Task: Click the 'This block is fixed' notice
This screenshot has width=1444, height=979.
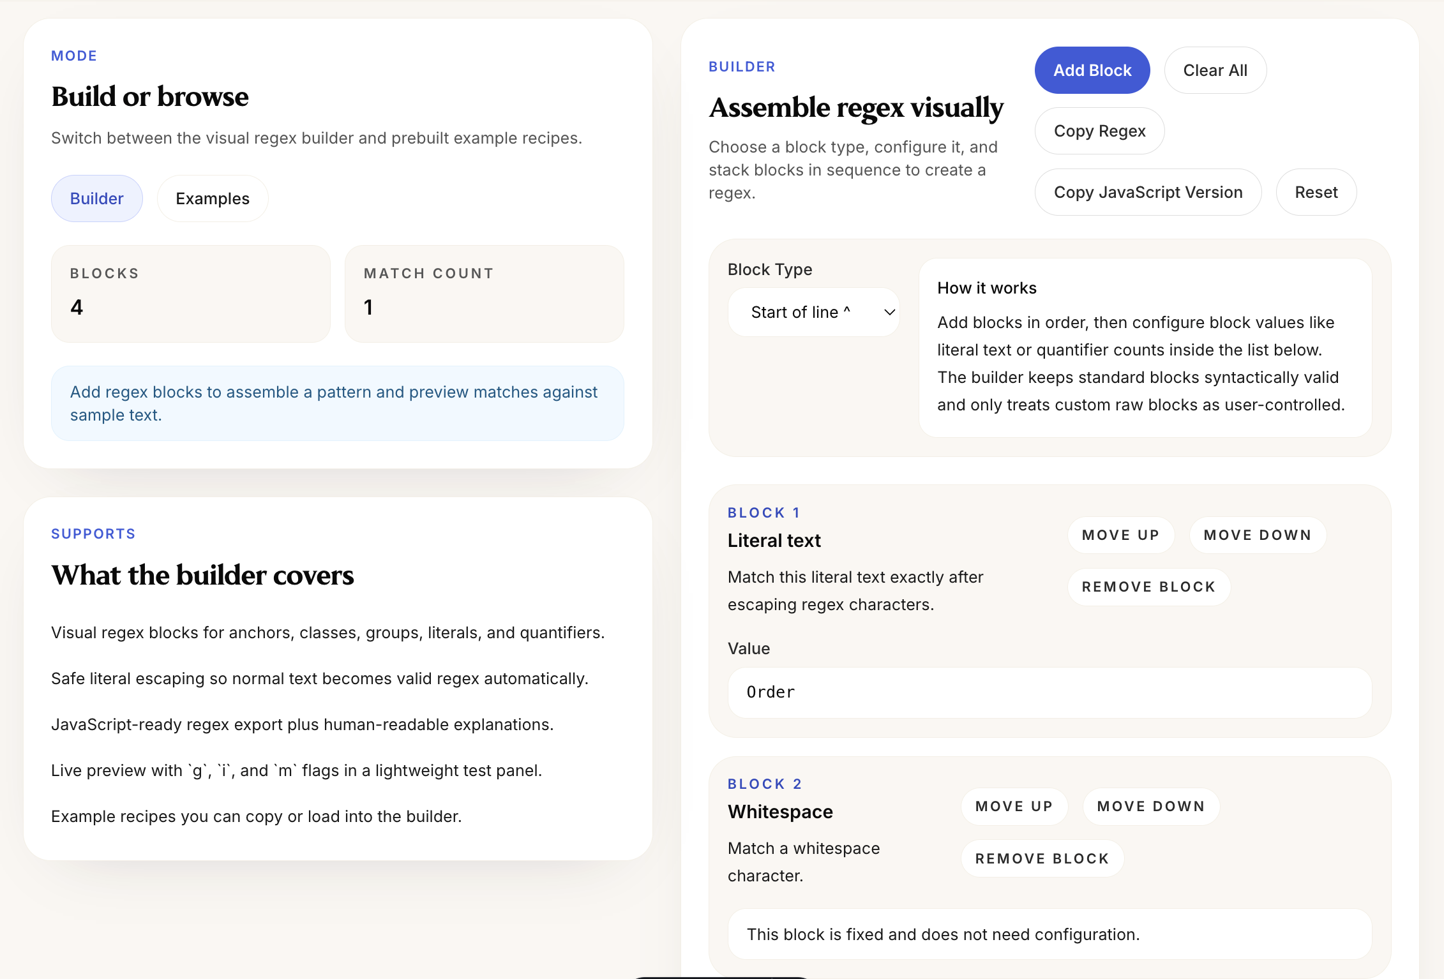Action: click(1050, 934)
